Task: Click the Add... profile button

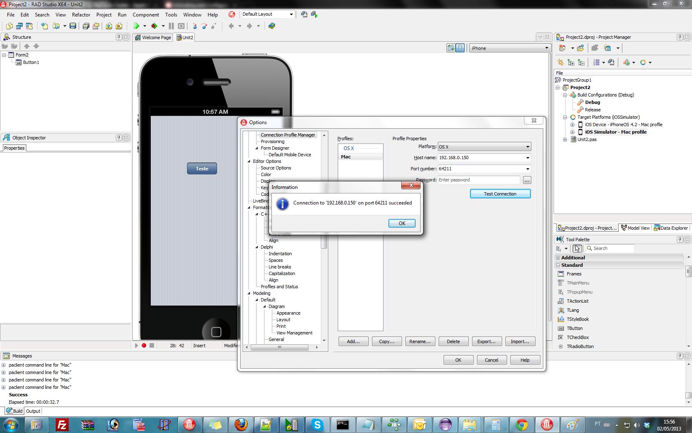Action: click(353, 341)
